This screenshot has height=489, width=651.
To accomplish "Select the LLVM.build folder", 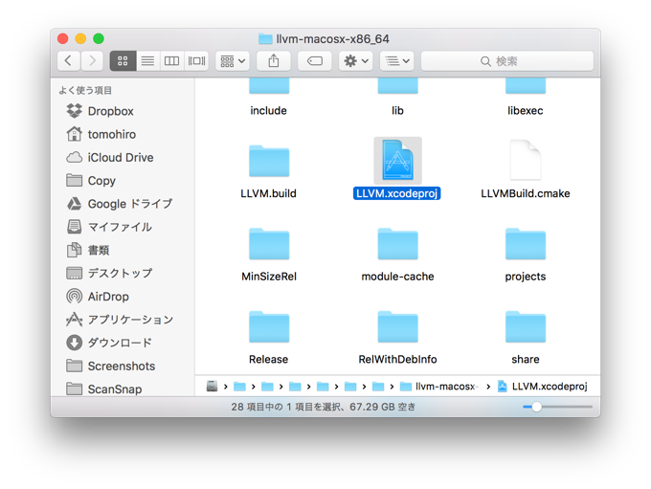I will [269, 161].
